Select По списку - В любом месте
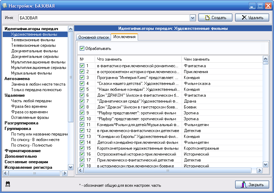 tap(35, 140)
